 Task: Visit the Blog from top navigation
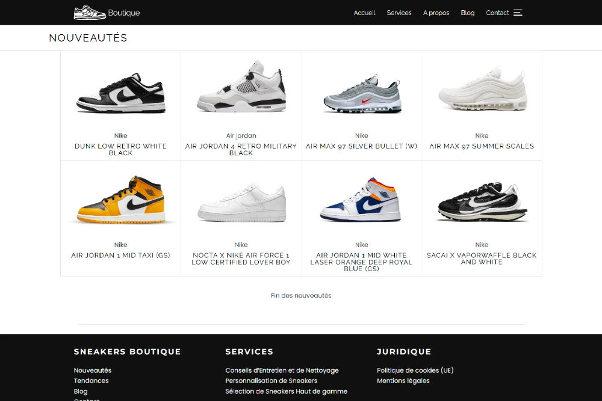(468, 13)
